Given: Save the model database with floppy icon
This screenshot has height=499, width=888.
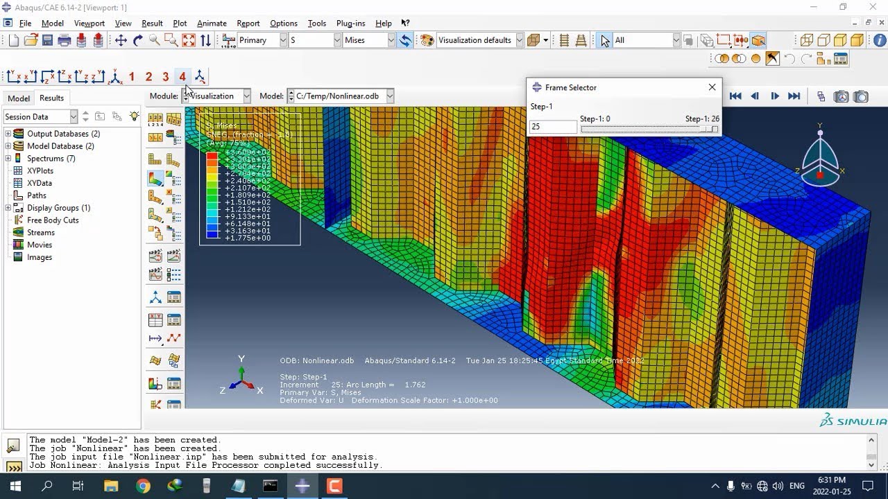Looking at the screenshot, I should (47, 40).
